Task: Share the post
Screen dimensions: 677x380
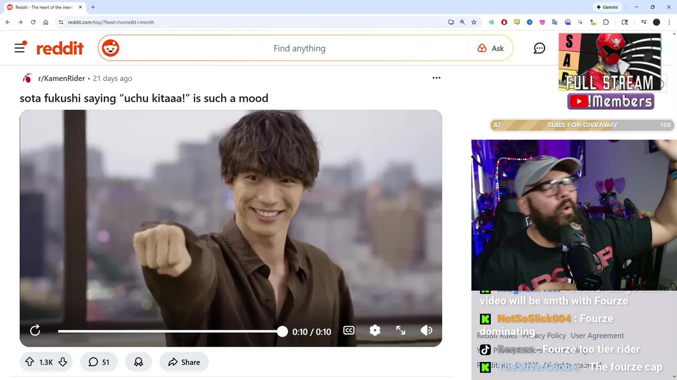Action: 184,362
